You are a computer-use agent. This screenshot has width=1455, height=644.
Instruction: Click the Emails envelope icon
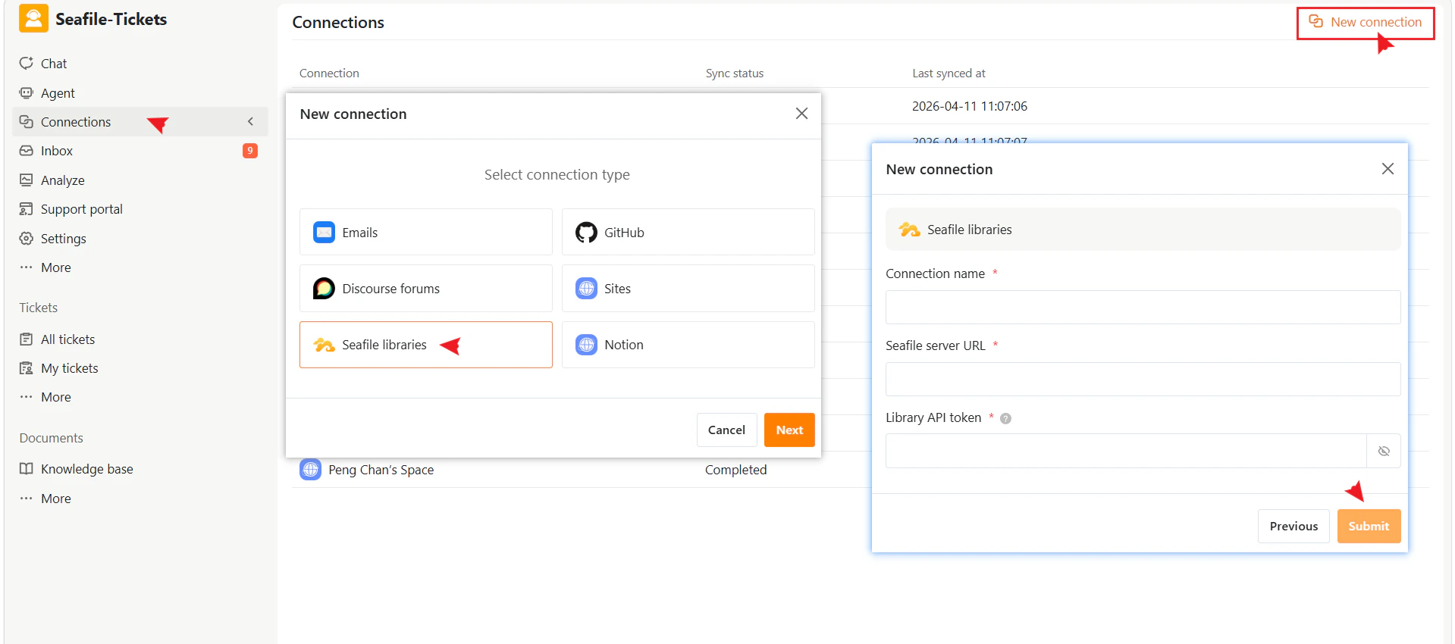pos(325,232)
